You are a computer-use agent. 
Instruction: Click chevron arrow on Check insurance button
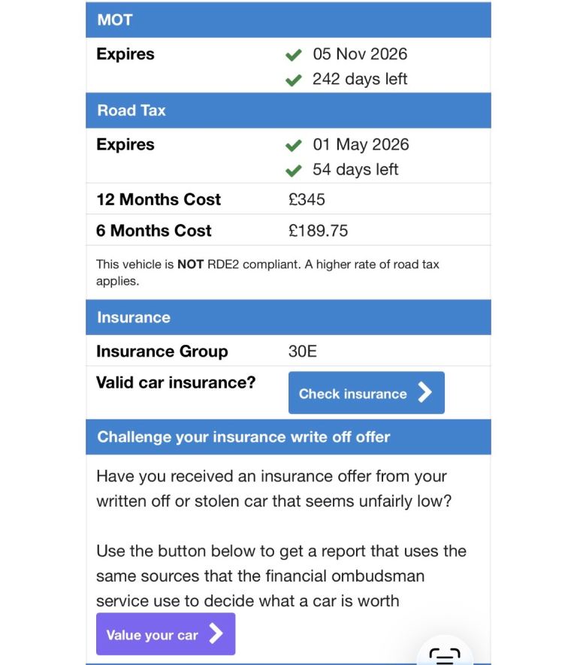425,393
